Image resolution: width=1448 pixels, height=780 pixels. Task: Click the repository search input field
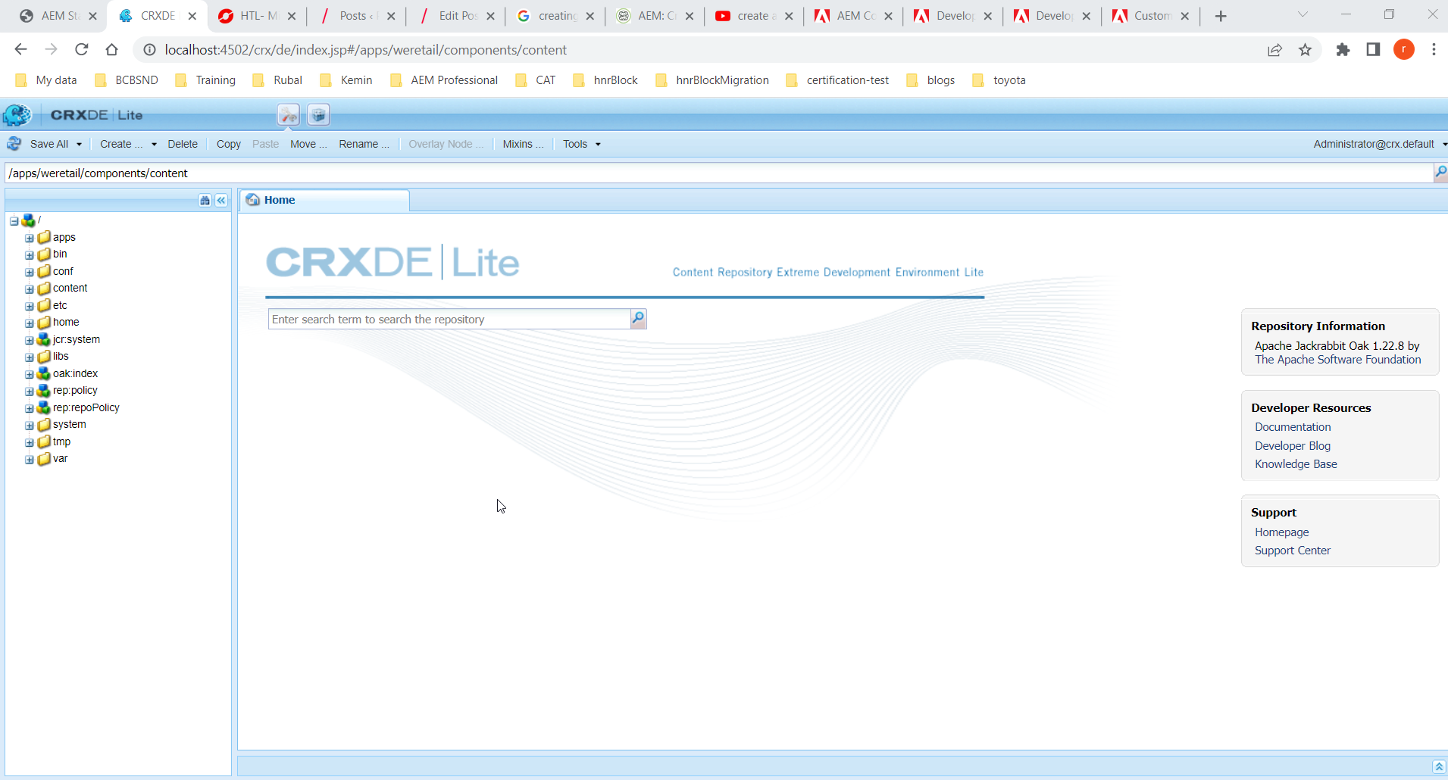pos(449,320)
